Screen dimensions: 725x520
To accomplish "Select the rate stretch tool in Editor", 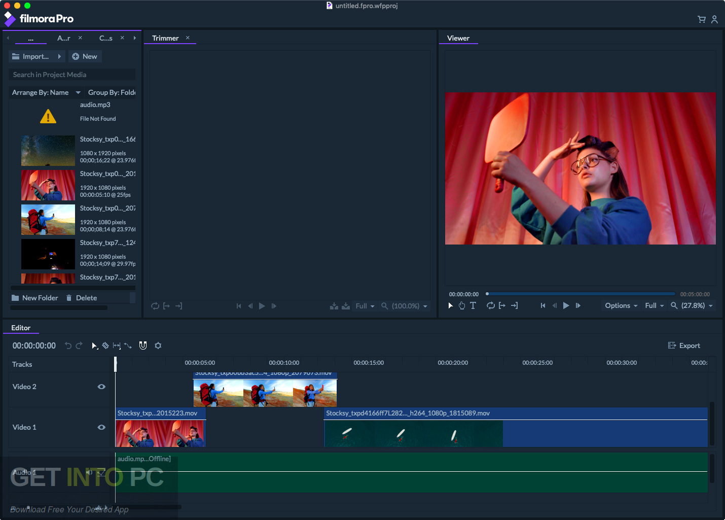I will tap(128, 345).
